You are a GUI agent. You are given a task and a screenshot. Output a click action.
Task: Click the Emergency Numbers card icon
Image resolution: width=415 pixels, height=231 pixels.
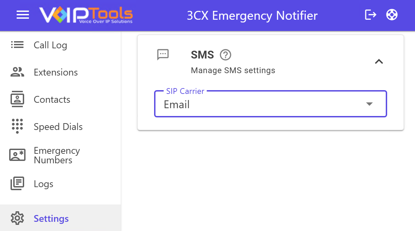(x=17, y=155)
